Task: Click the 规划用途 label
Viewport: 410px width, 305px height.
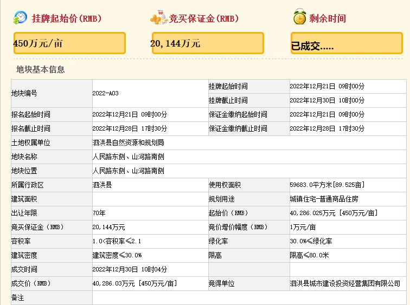Action: [221, 199]
